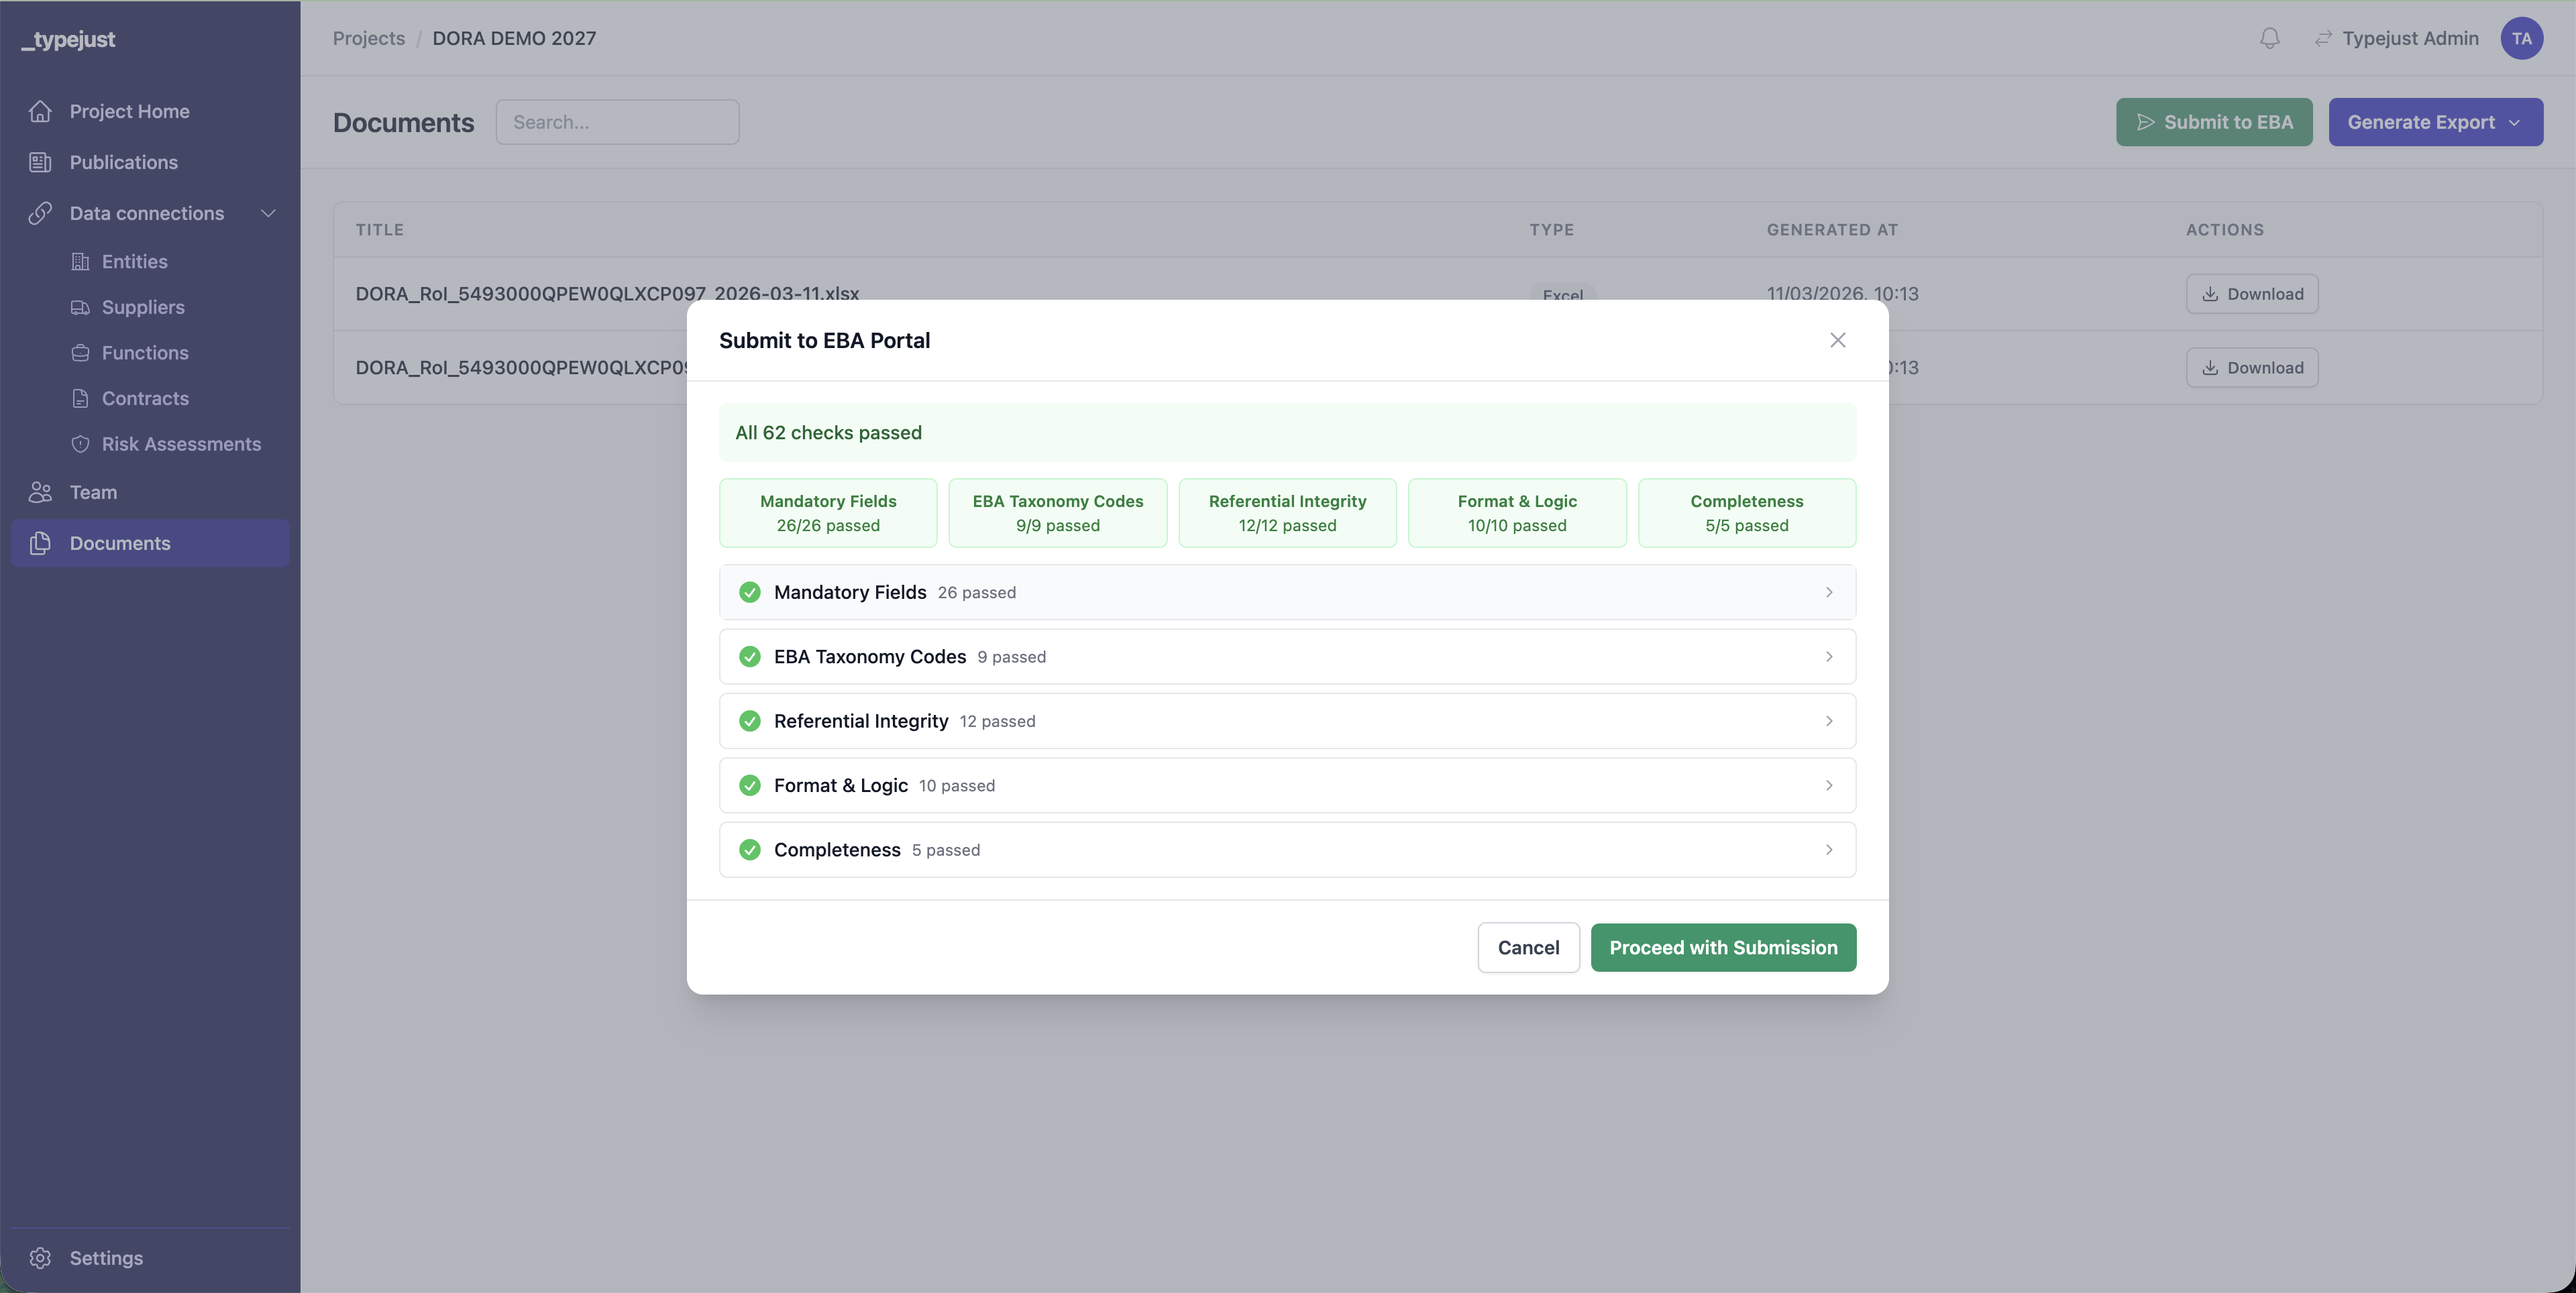The image size is (2576, 1293).
Task: Click the account switch arrows icon
Action: pos(2322,38)
